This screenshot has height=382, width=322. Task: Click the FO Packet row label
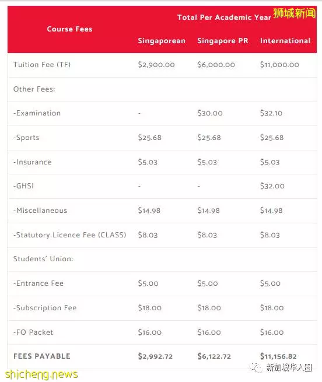(33, 332)
